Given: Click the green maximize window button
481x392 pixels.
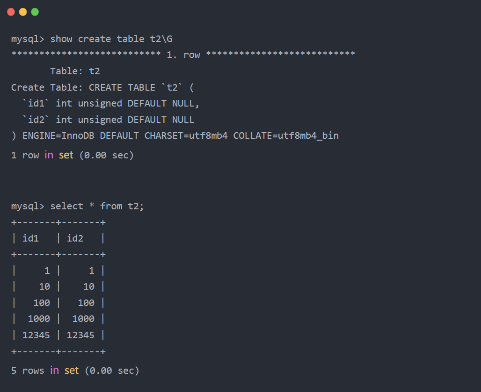Looking at the screenshot, I should [35, 12].
